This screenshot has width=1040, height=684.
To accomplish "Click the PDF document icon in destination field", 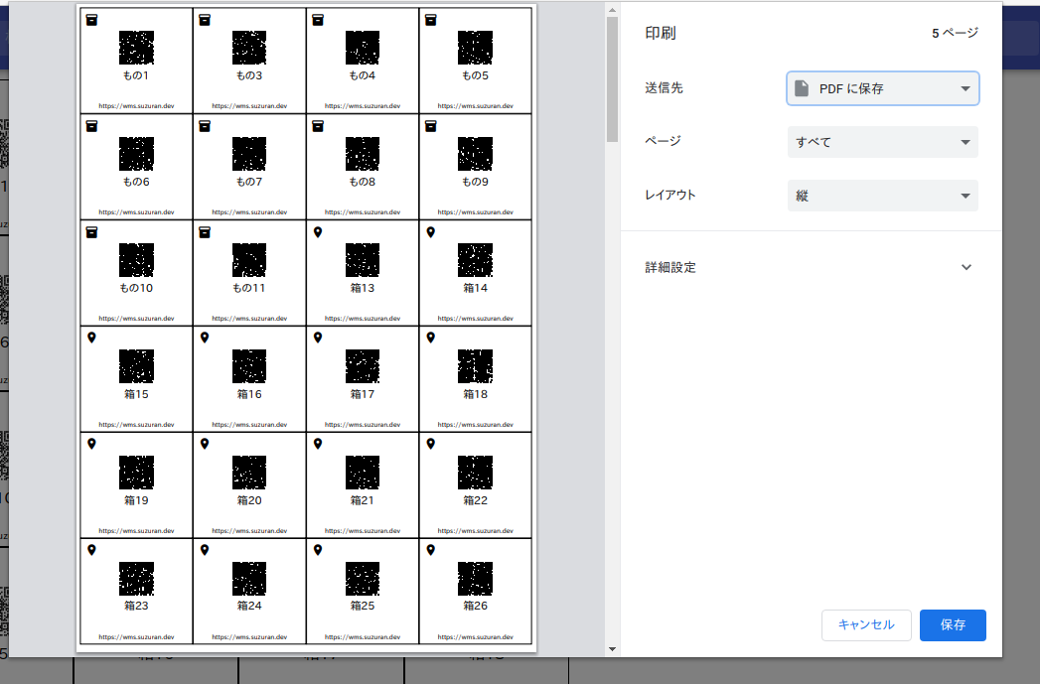I will (802, 88).
